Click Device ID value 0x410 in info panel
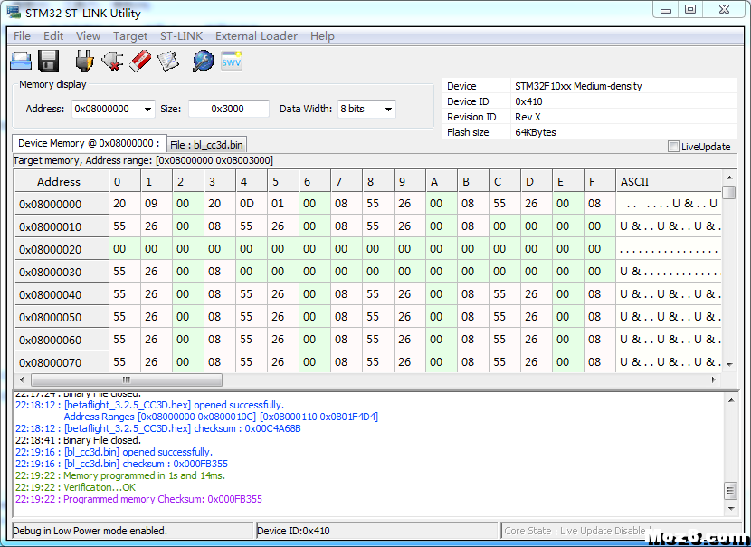Viewport: 751px width, 547px height. point(528,101)
